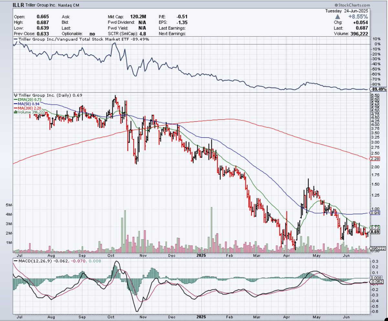Click the +8.55% percent change value

point(358,16)
